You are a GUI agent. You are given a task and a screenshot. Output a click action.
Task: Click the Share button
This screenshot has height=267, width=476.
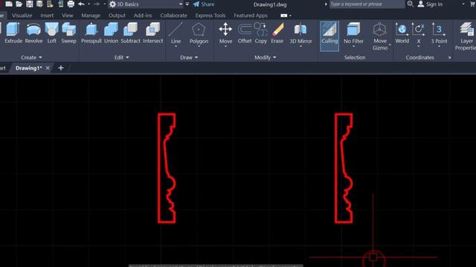pyautogui.click(x=204, y=4)
